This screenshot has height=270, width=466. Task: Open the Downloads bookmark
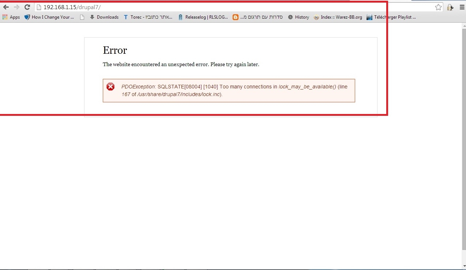(x=104, y=17)
